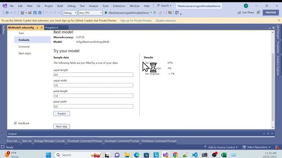Screen dimensions: 282x158
Task: Open Live Share session
Action: 246,13
